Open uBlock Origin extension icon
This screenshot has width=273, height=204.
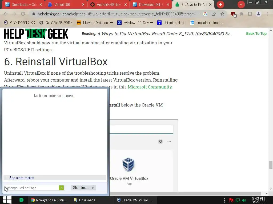233,14
